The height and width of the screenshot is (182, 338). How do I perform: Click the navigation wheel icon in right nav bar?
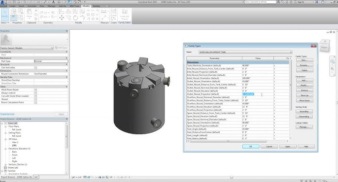click(333, 62)
